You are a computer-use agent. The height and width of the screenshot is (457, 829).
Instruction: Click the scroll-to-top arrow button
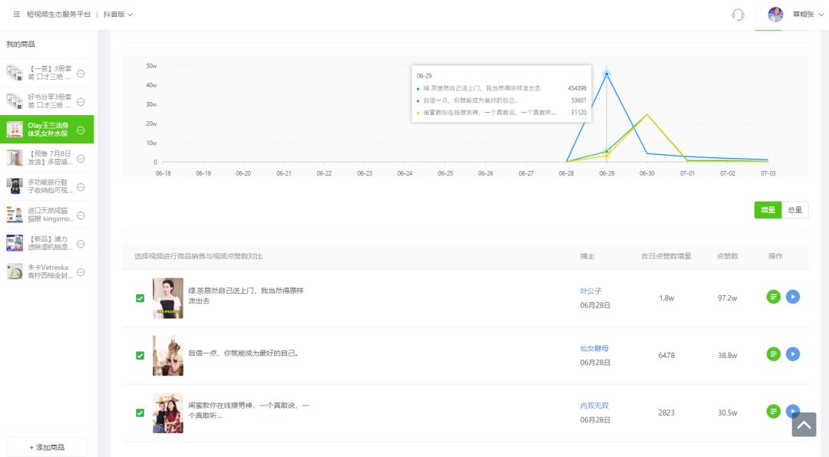tap(804, 424)
